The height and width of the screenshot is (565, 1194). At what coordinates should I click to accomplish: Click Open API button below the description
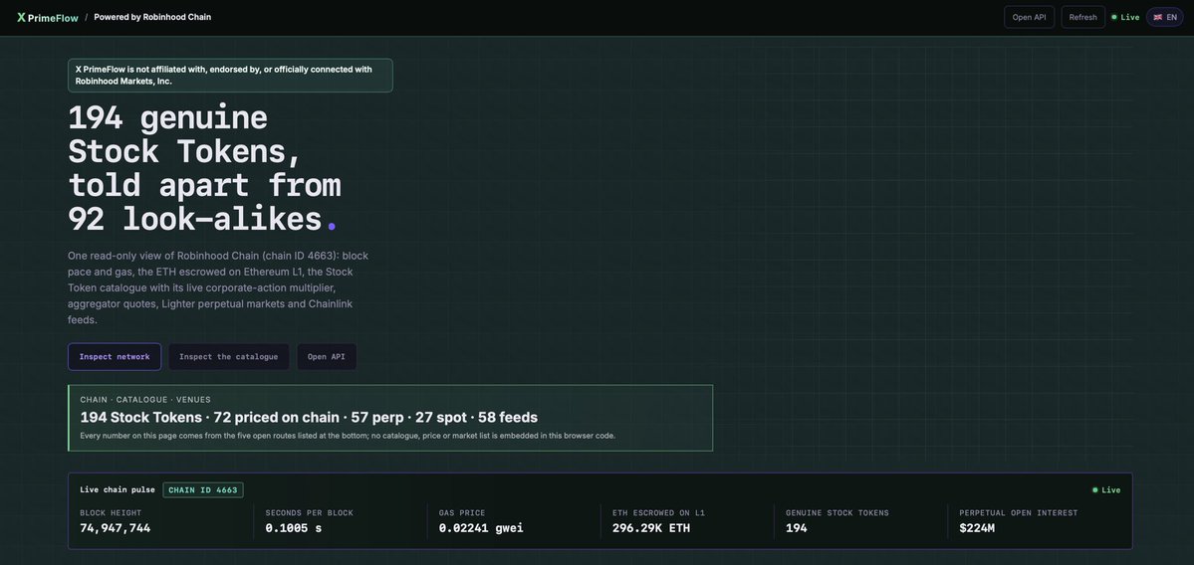pyautogui.click(x=327, y=357)
